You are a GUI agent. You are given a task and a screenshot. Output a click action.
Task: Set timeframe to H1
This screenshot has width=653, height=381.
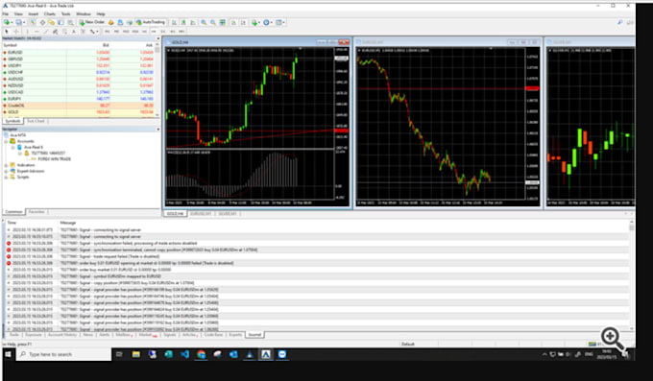pos(144,32)
